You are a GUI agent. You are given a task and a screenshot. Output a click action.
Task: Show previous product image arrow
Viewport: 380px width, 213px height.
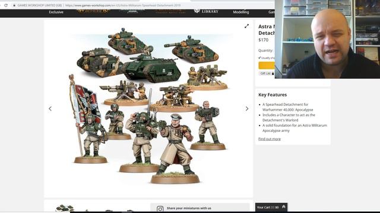50,109
